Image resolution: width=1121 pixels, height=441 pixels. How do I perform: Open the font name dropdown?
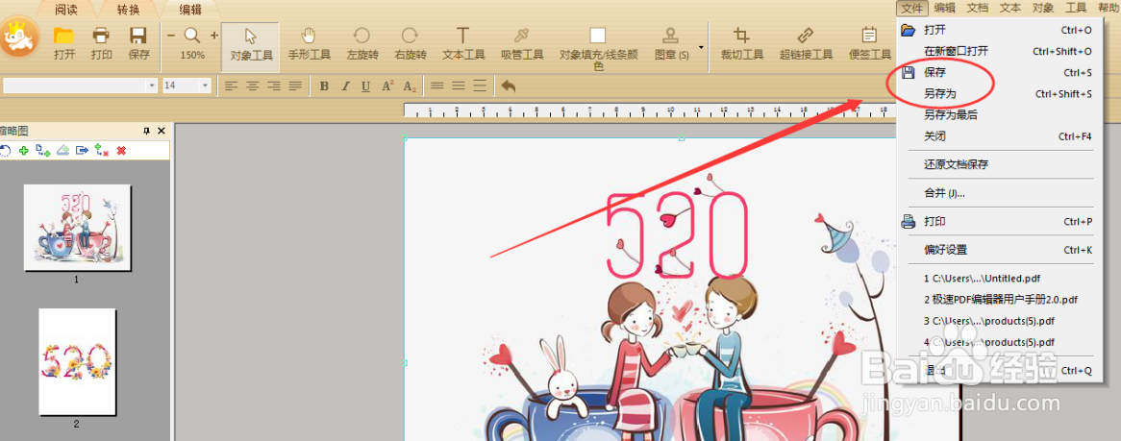tap(152, 86)
